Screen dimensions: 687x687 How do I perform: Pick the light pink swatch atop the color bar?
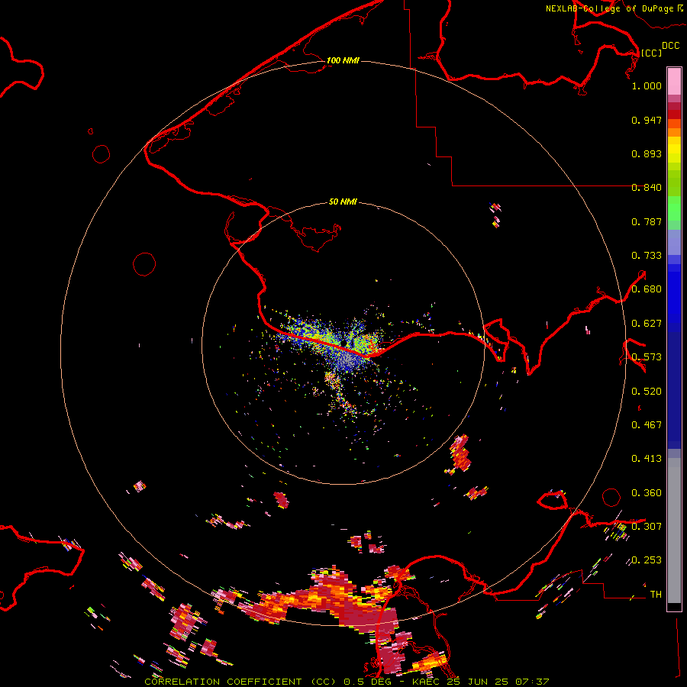coord(674,82)
